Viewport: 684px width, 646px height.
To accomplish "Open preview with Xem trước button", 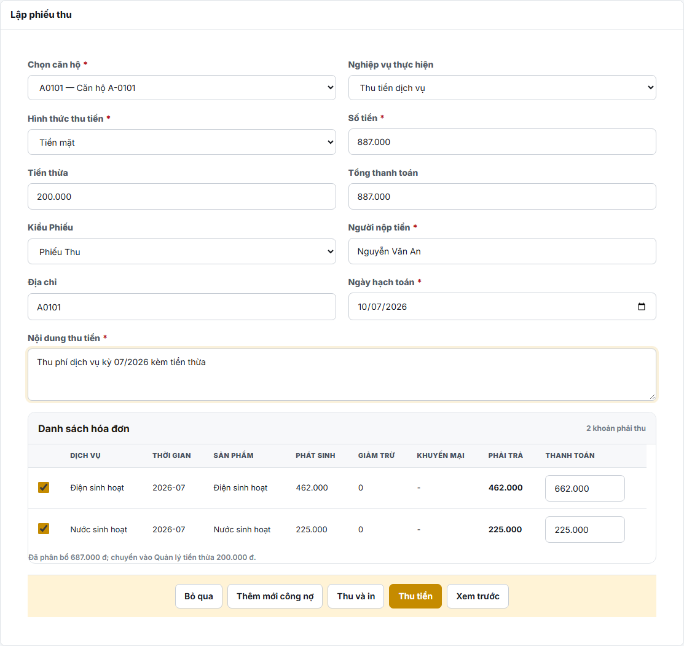I will (x=478, y=596).
